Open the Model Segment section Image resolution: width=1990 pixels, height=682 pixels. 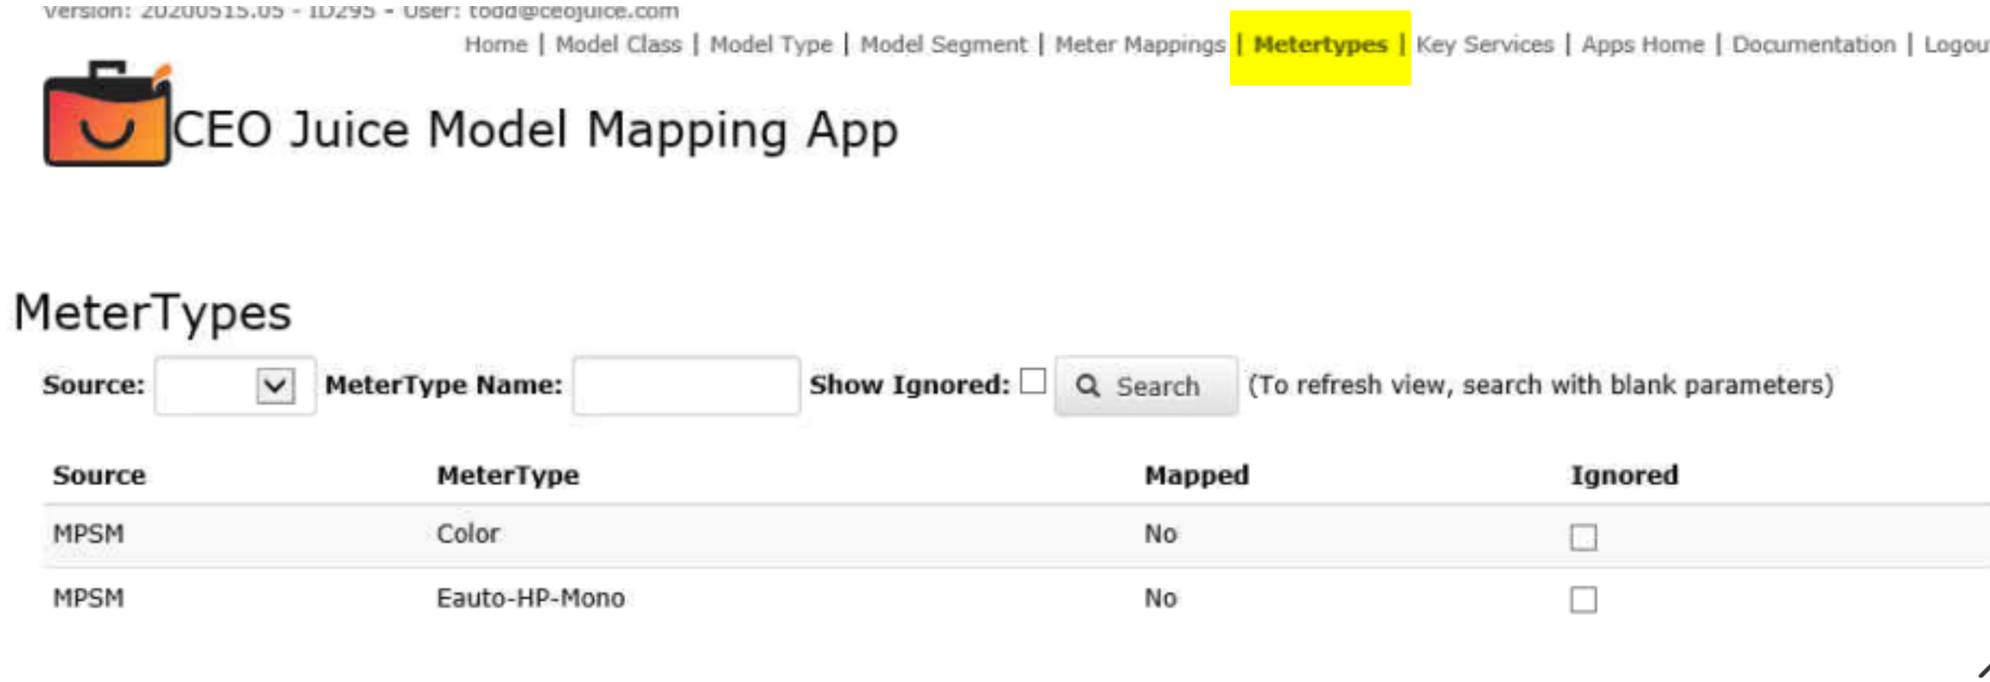[943, 44]
